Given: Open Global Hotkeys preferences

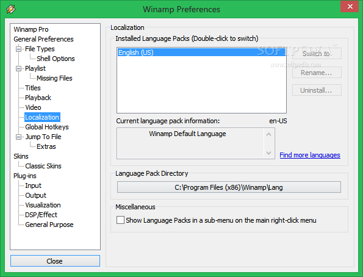Looking at the screenshot, I should pyautogui.click(x=47, y=127).
